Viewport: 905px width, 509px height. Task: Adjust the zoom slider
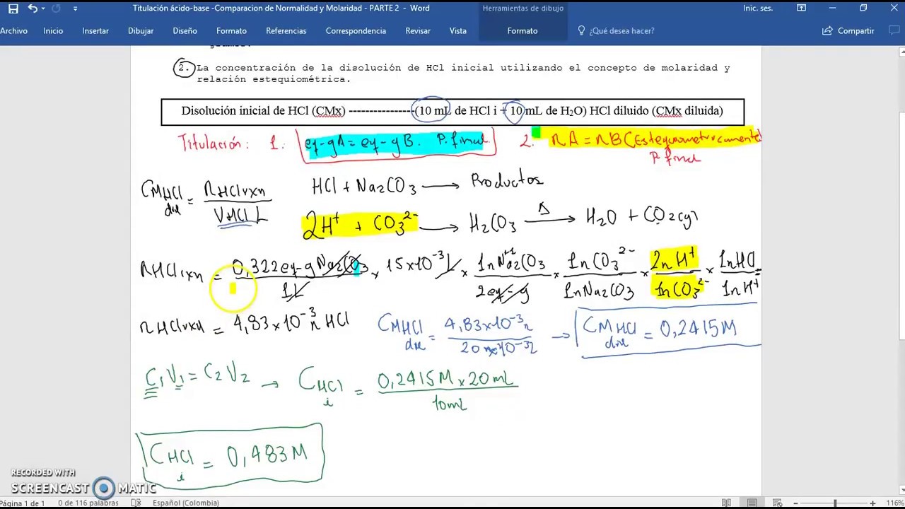834,503
